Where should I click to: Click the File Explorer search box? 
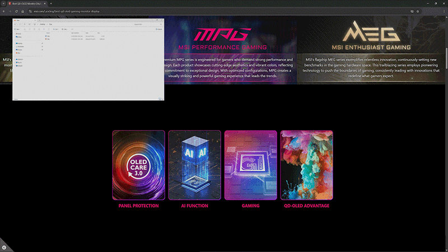[x=147, y=24]
